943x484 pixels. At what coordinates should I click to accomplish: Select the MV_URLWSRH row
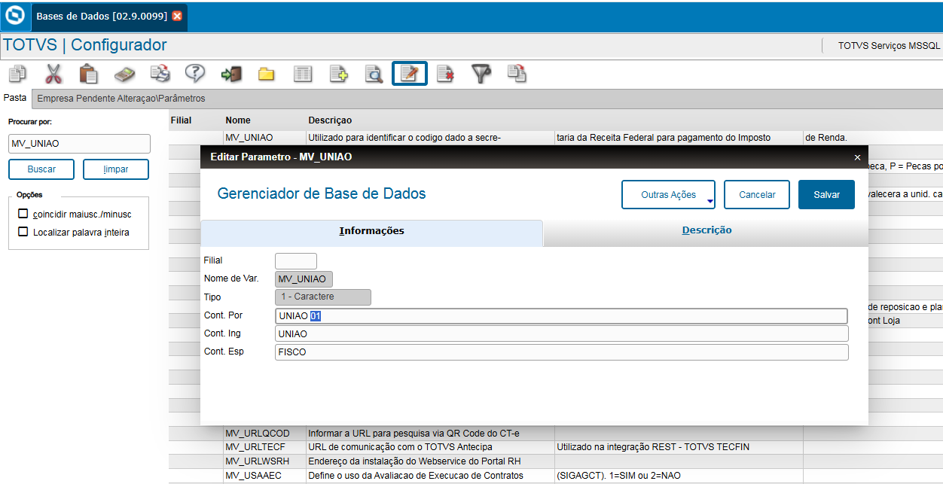click(x=556, y=461)
